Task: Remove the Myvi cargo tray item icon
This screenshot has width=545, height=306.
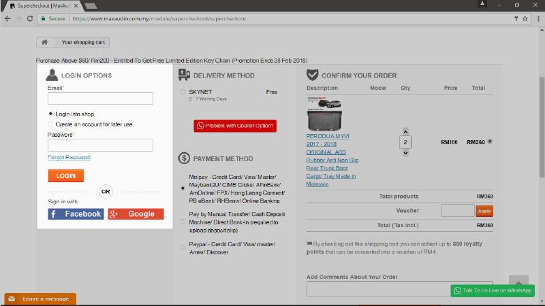Action: (490, 141)
